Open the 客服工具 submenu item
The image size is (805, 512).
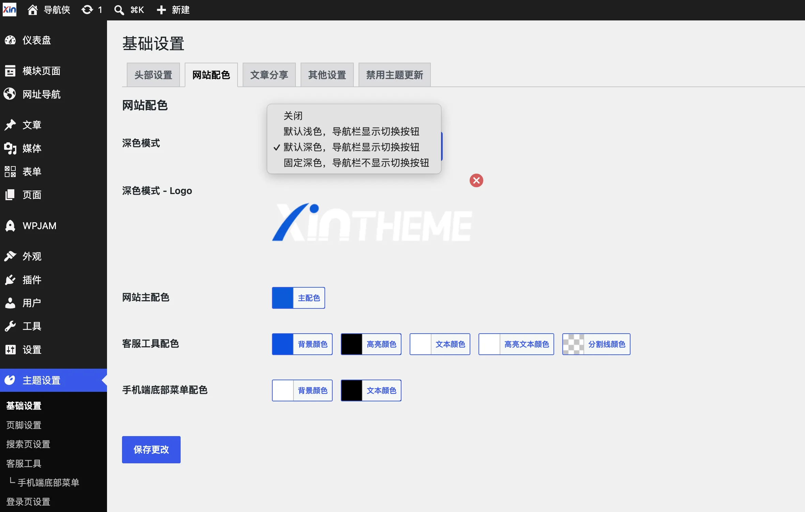pos(24,463)
